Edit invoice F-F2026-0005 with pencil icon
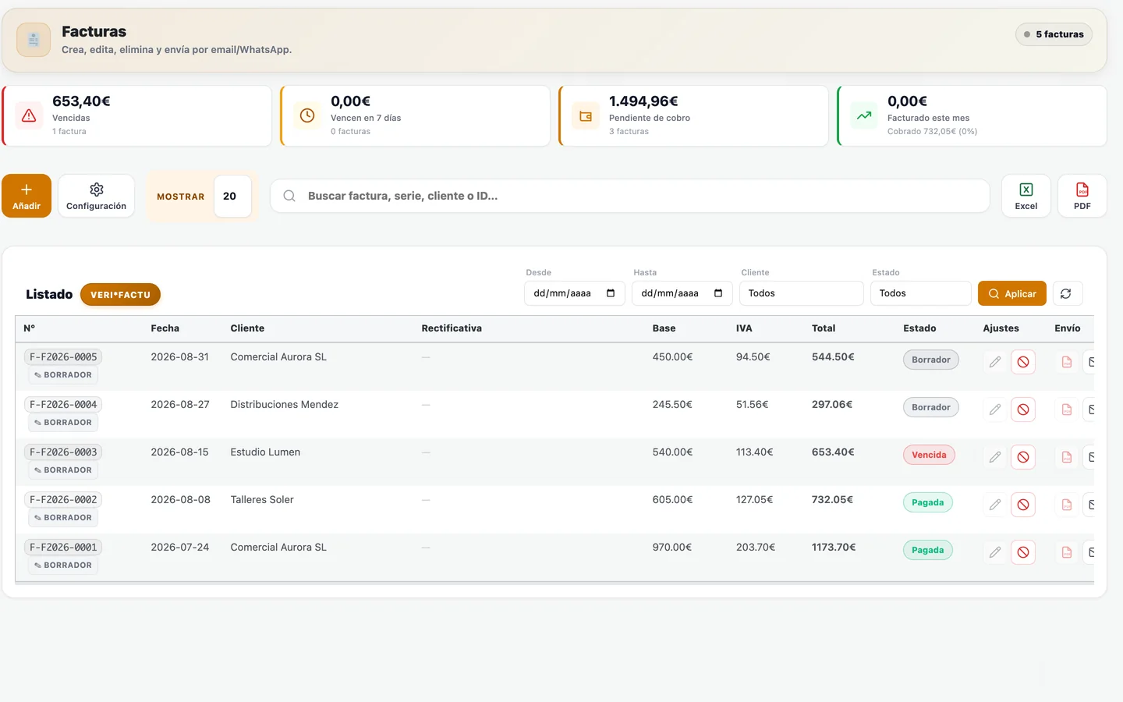The height and width of the screenshot is (702, 1123). [x=995, y=362]
